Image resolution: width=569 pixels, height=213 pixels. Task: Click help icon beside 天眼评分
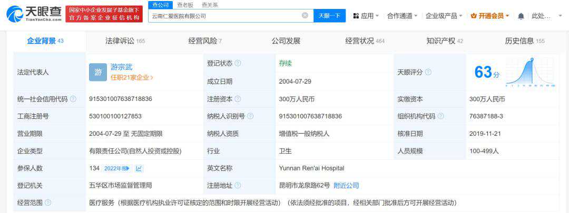(x=428, y=72)
